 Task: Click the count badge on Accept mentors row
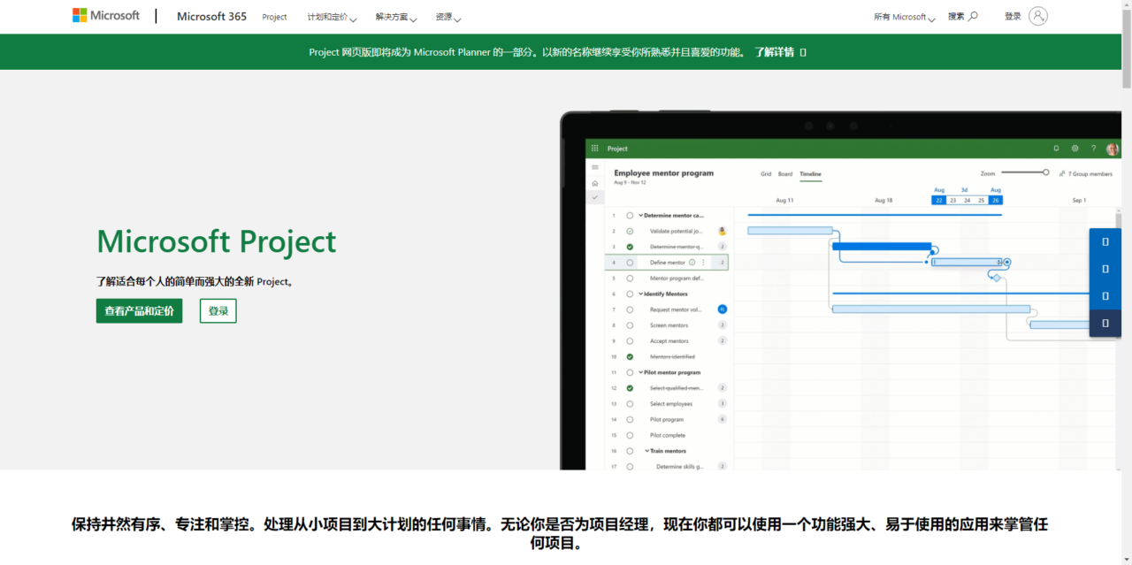(723, 340)
